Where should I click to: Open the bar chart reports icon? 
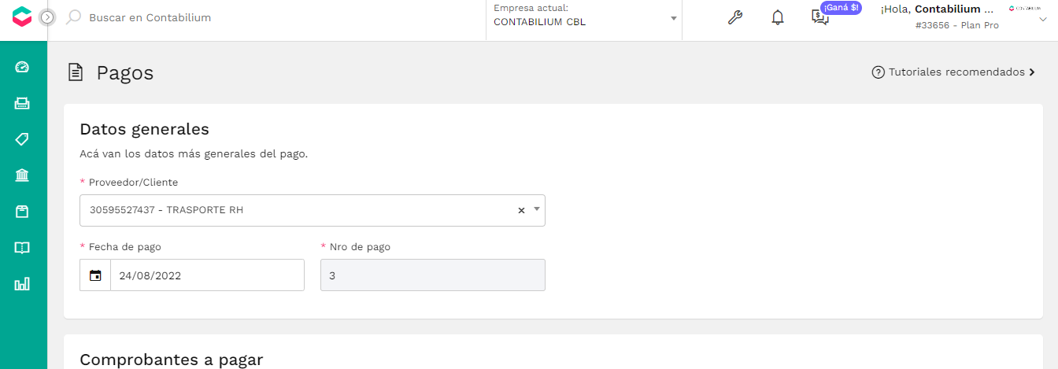(22, 284)
